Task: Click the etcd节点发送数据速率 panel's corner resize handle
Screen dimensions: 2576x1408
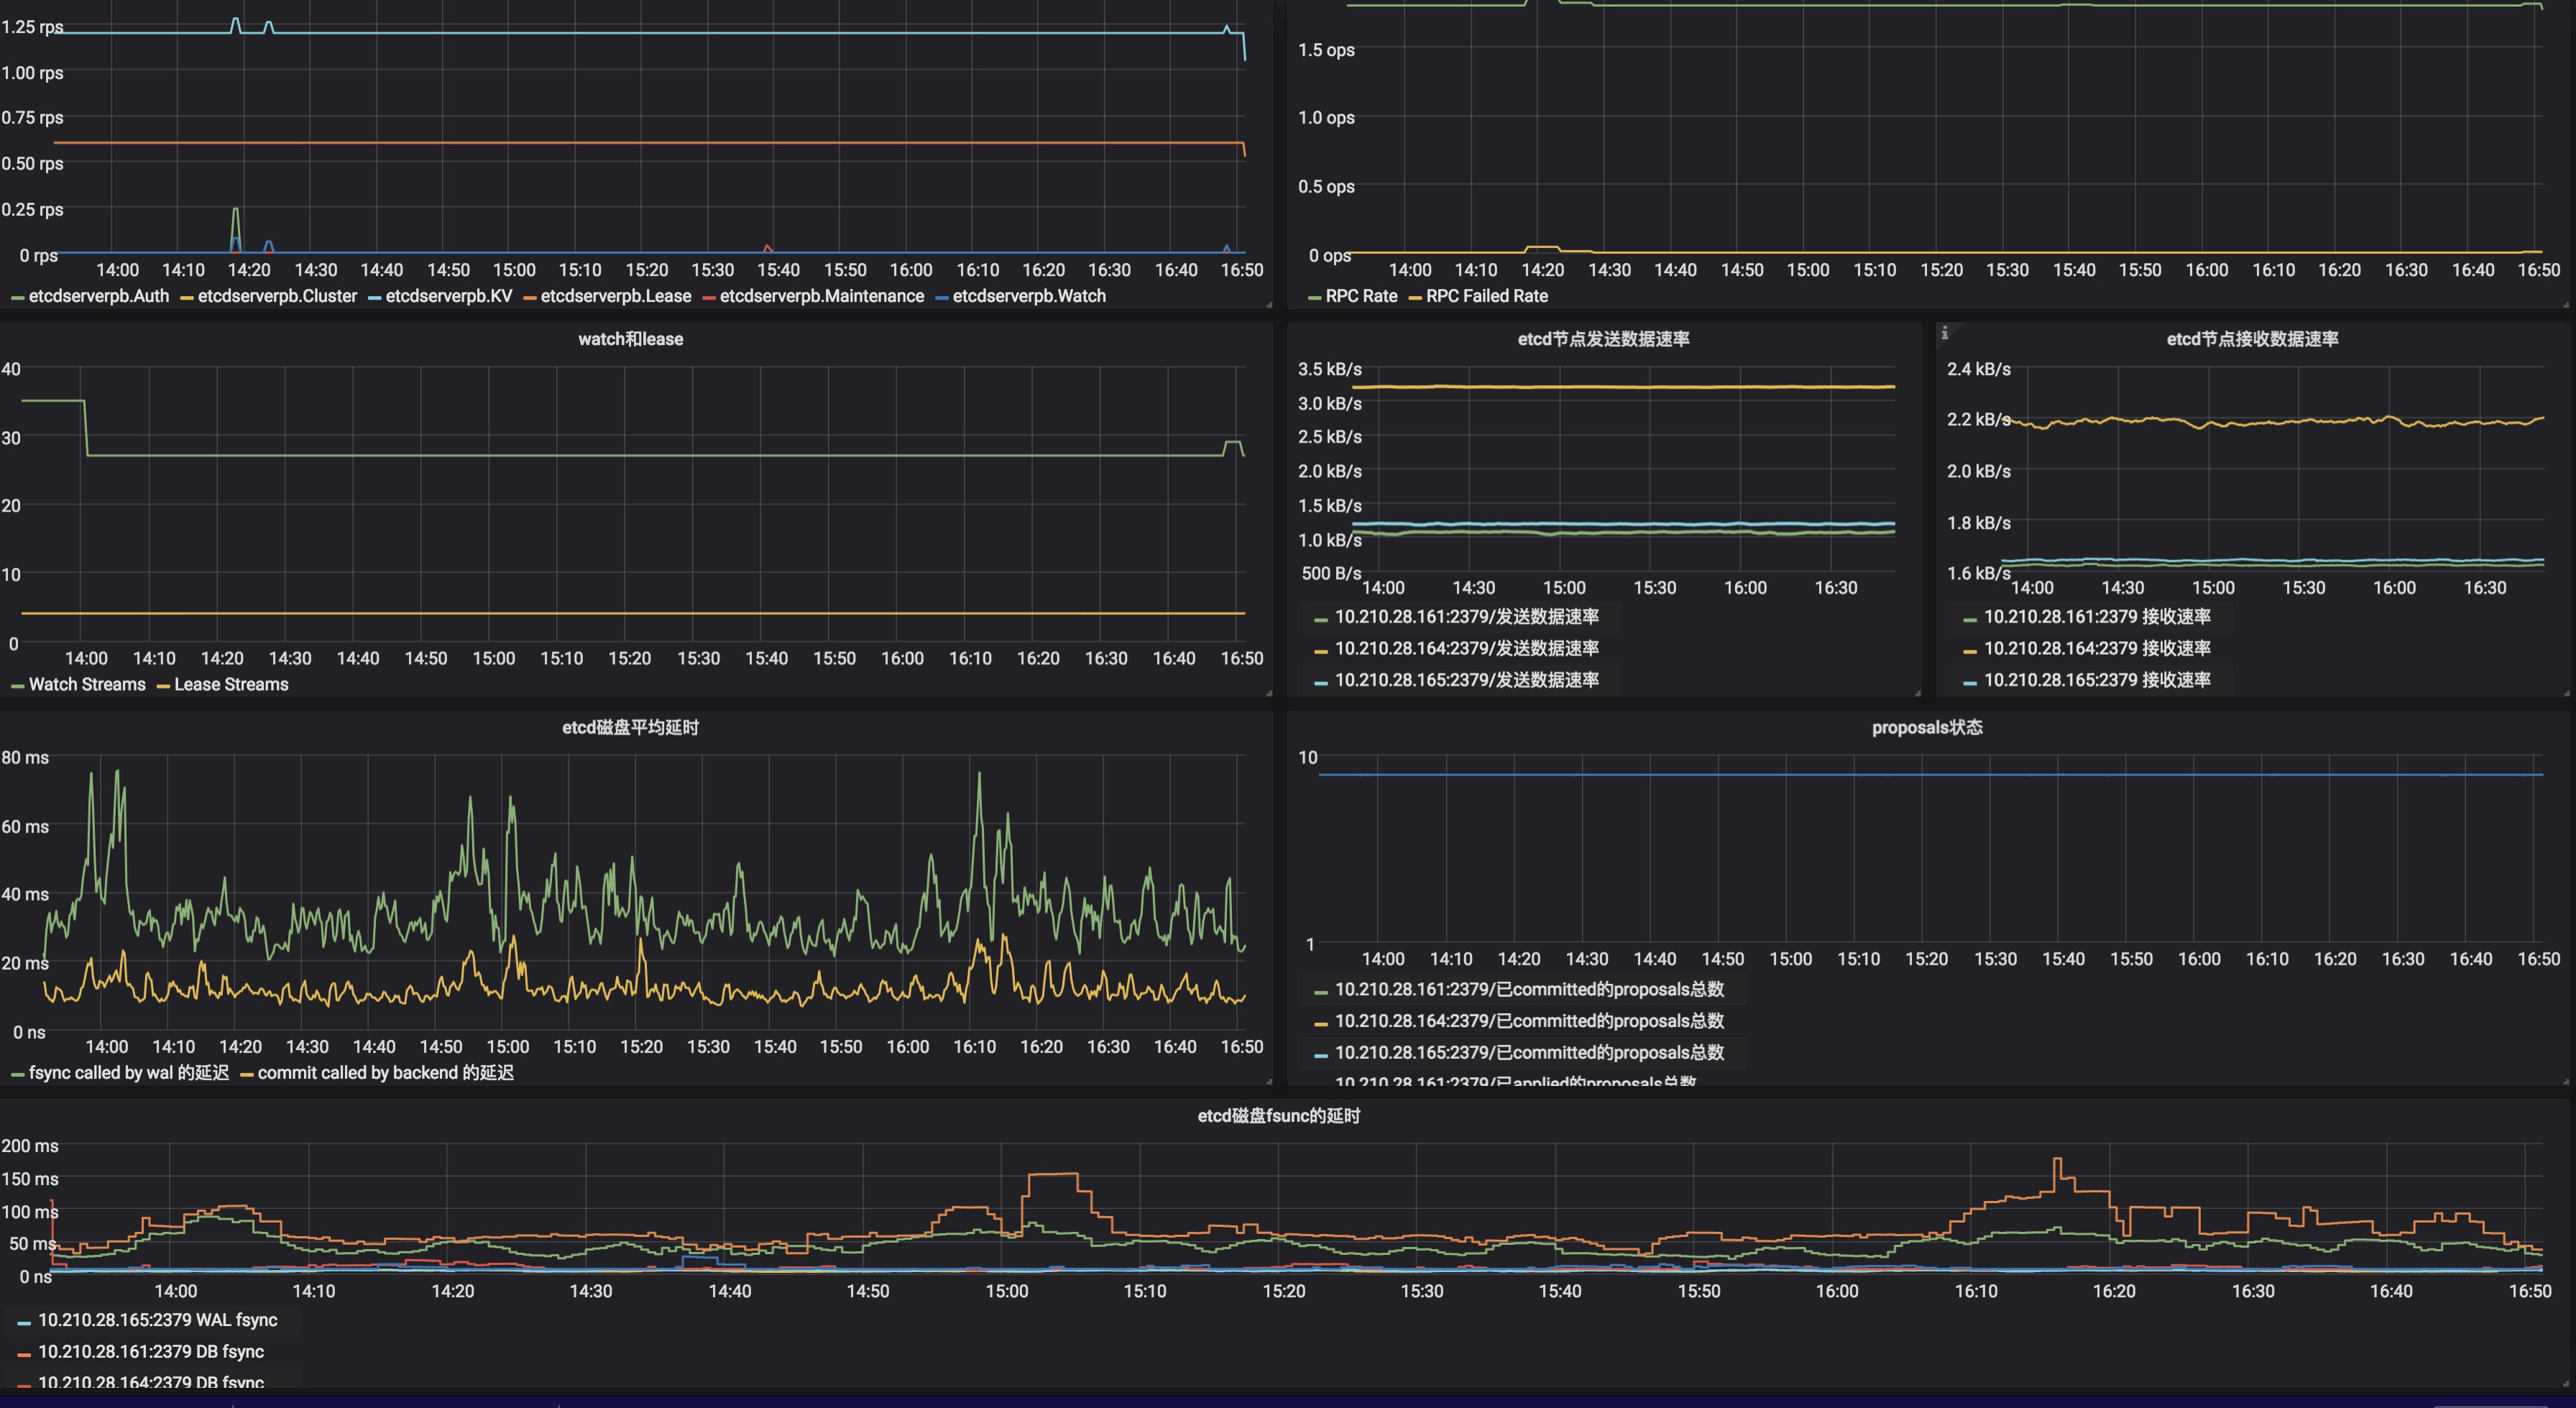Action: tap(1917, 692)
